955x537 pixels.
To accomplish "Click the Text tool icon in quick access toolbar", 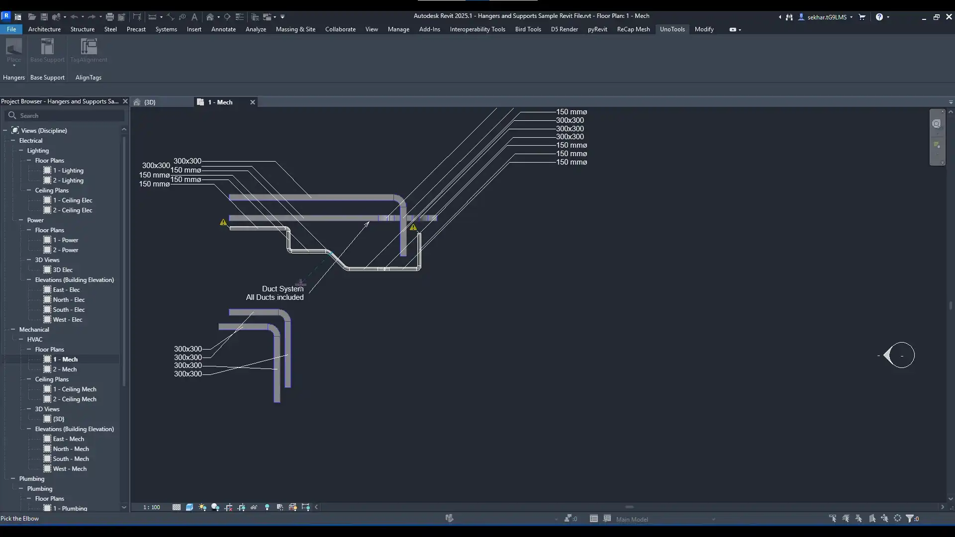I will [x=194, y=17].
